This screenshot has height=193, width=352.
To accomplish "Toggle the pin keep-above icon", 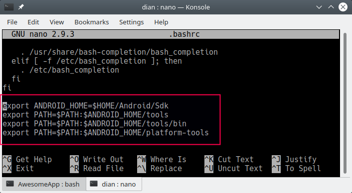I will [21, 7].
